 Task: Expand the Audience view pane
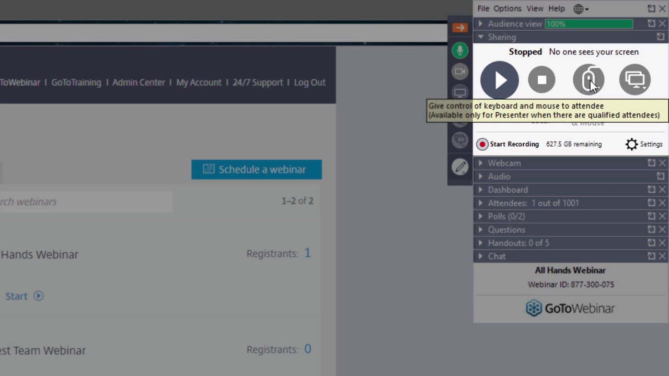pos(480,23)
